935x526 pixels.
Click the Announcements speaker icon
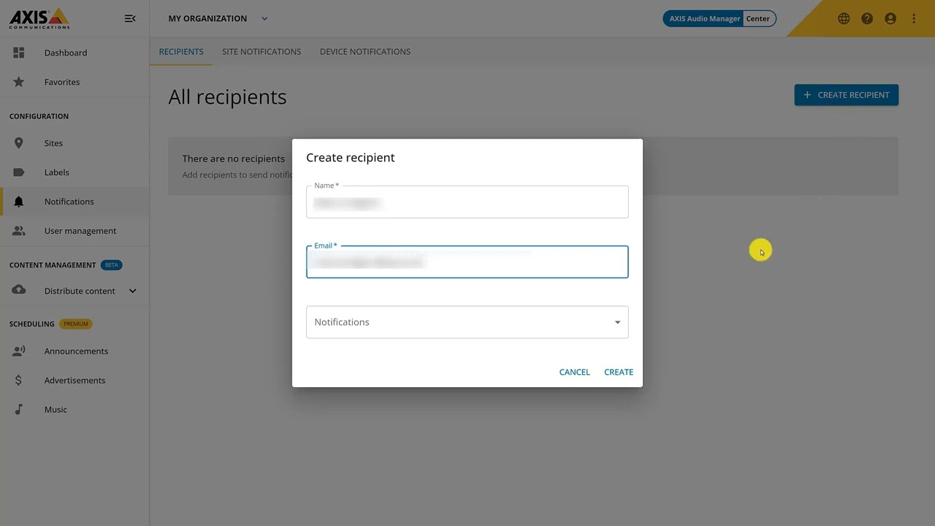[x=19, y=351]
